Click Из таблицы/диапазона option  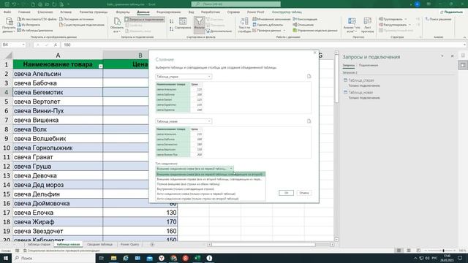[35, 31]
